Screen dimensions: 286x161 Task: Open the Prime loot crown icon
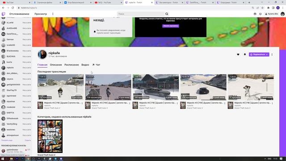click(255, 14)
